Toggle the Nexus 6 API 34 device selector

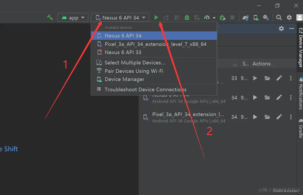pyautogui.click(x=120, y=18)
